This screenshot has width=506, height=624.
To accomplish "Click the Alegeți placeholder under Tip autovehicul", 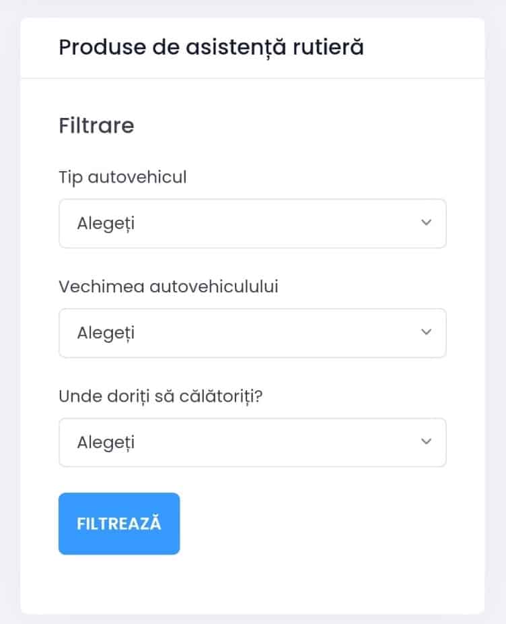I will (106, 223).
